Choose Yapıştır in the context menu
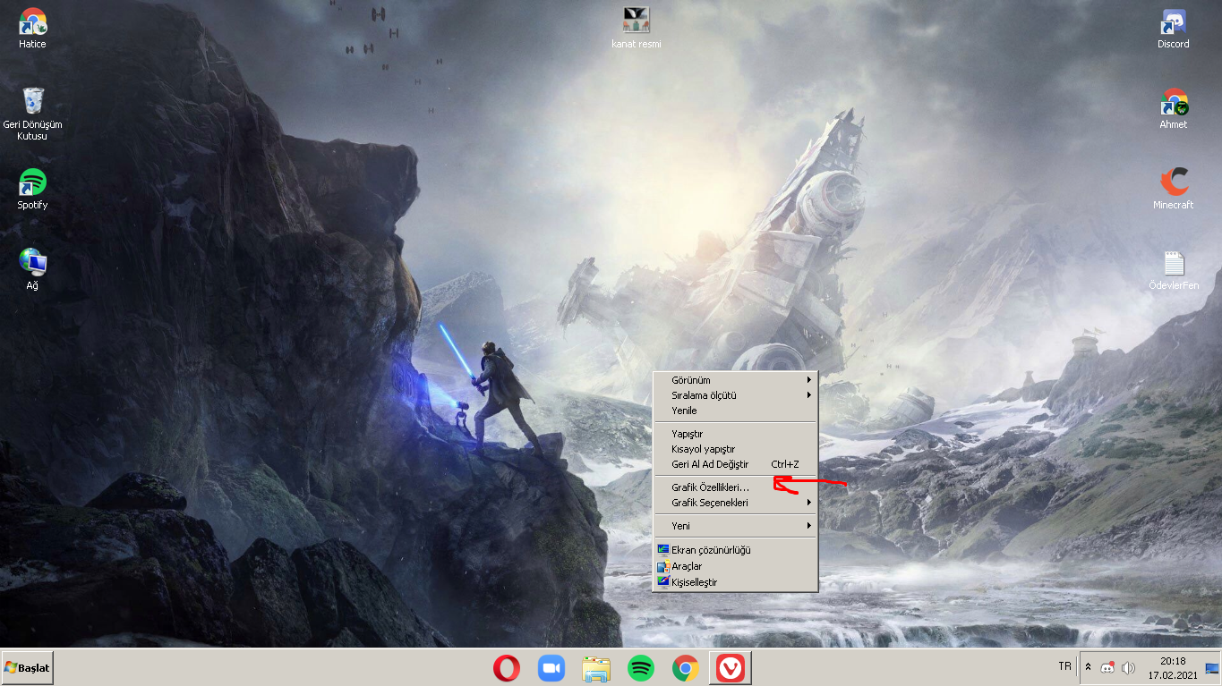 [x=736, y=434]
